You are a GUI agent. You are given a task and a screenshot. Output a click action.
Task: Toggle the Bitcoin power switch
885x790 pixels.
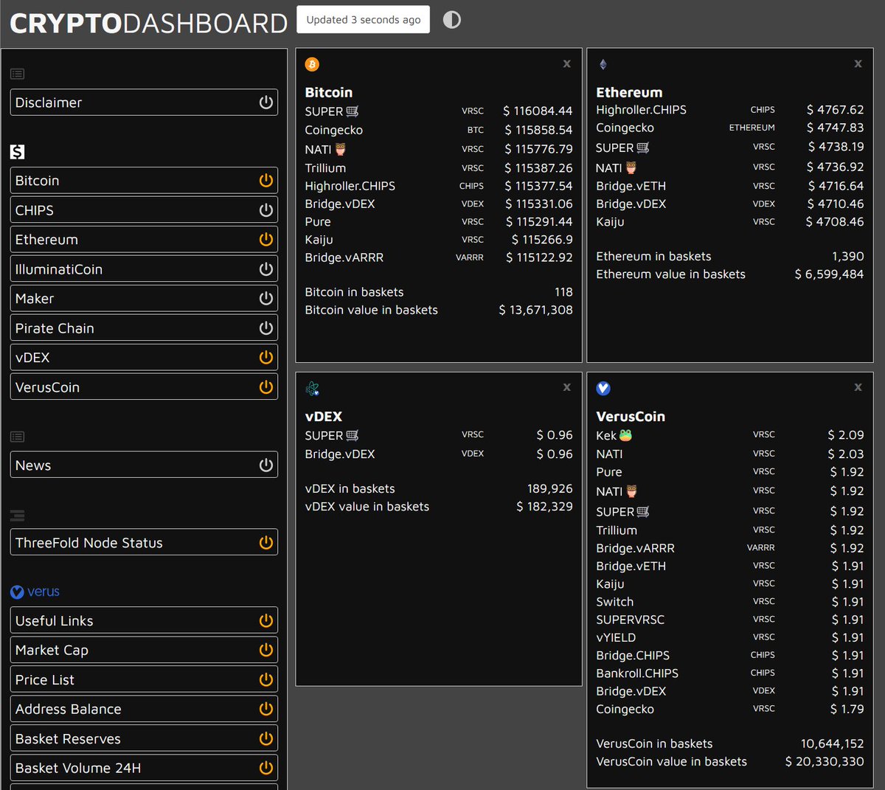[x=266, y=181]
